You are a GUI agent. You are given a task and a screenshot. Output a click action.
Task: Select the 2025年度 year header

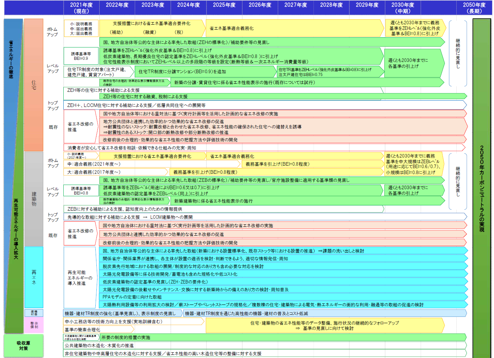coord(224,8)
